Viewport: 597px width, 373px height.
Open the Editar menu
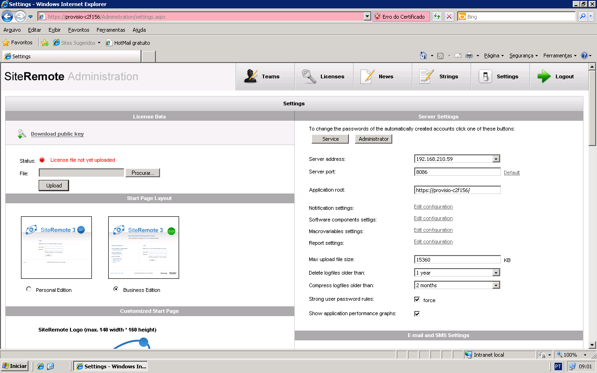(35, 30)
